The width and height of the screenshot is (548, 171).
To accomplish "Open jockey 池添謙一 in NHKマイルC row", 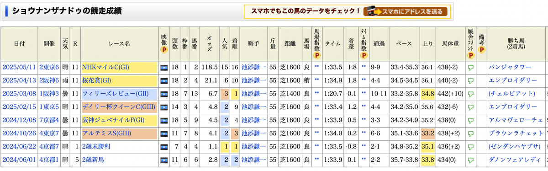I will pos(253,68).
